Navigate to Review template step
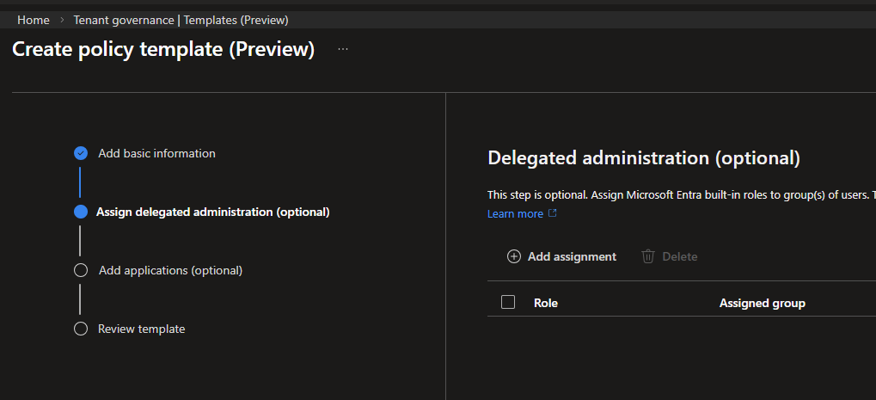 (141, 329)
